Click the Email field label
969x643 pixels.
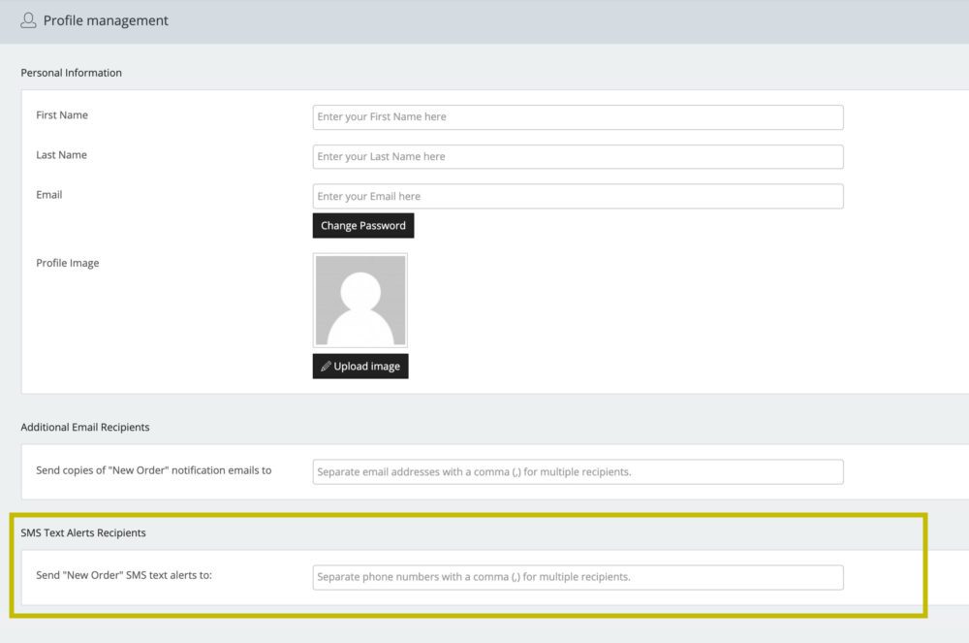click(49, 195)
